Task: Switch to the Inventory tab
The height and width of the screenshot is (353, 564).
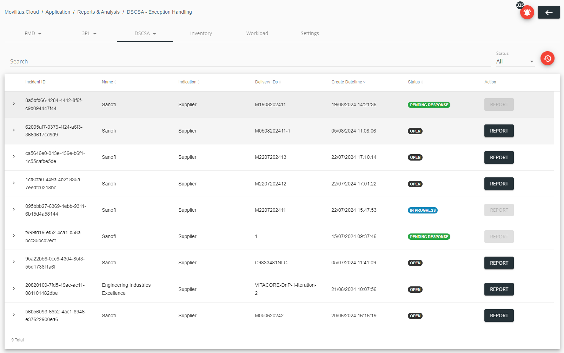Action: [201, 33]
